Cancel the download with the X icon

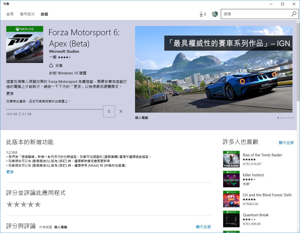point(121,111)
